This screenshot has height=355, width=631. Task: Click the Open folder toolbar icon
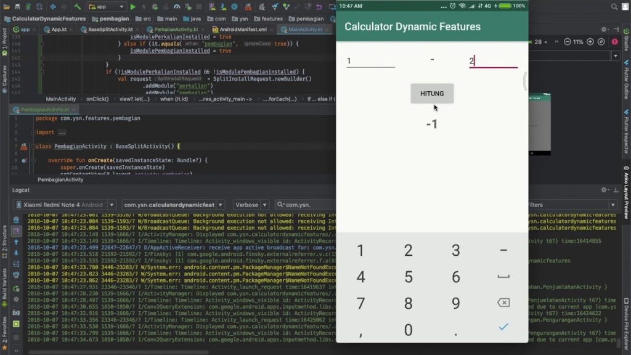(x=6, y=6)
